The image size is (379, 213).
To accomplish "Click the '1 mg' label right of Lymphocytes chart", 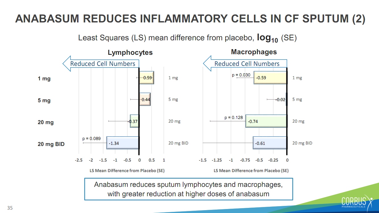I will (173, 78).
